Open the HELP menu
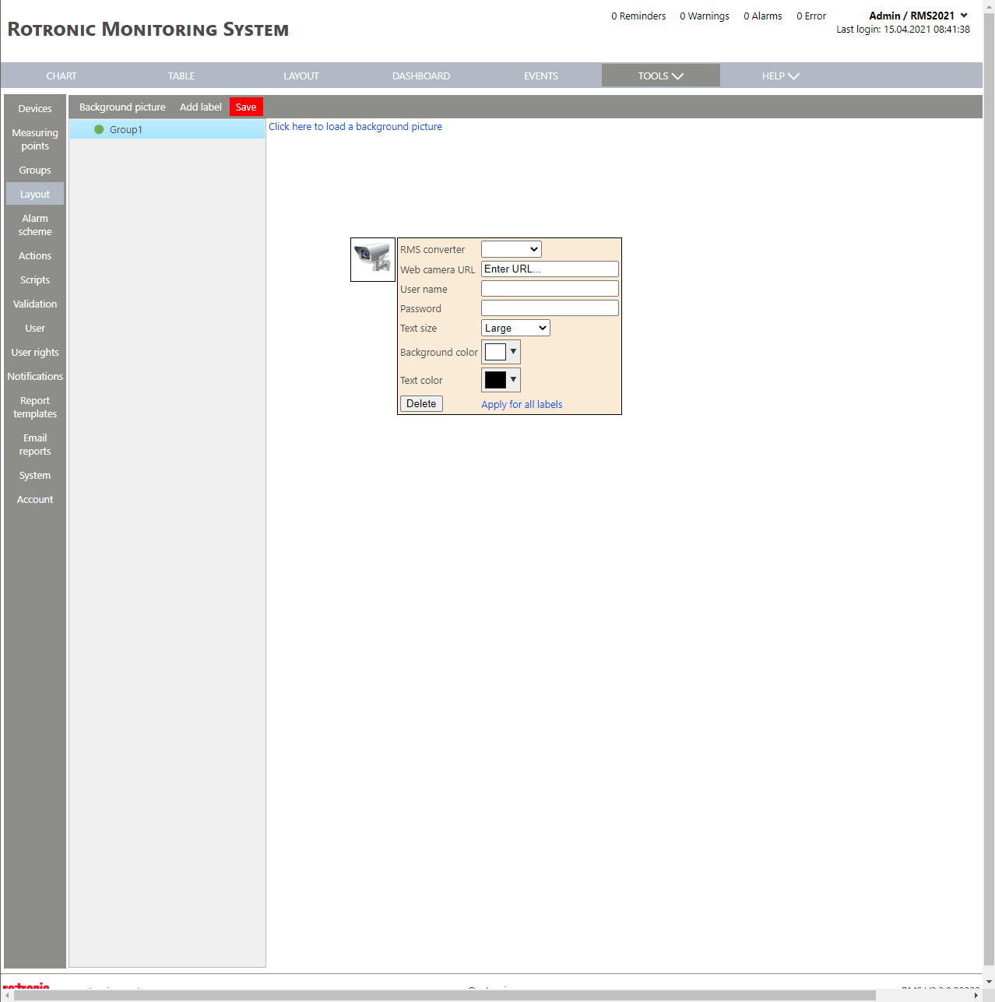 coord(780,76)
